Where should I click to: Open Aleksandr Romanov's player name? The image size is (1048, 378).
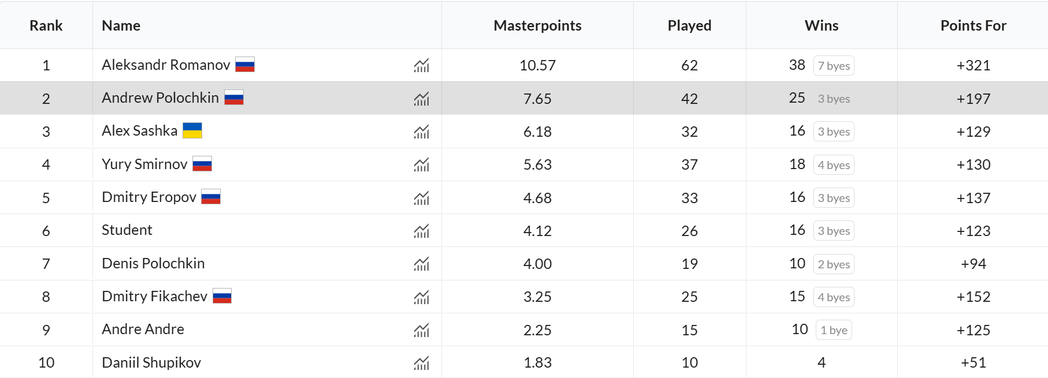point(166,65)
